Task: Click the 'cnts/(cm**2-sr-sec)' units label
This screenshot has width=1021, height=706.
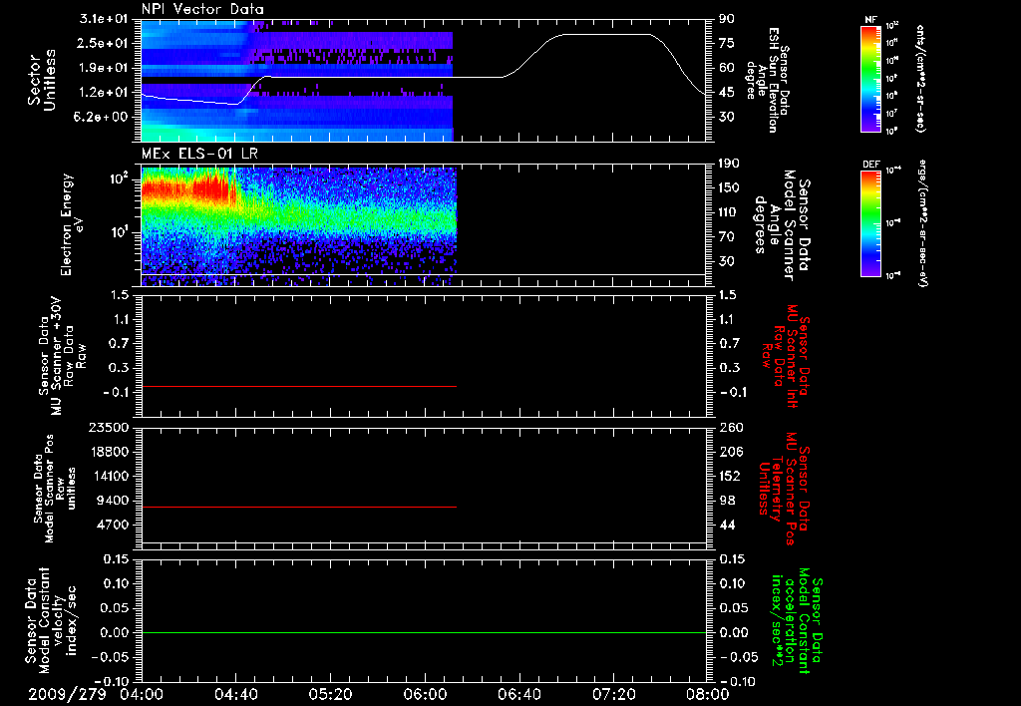Action: coord(920,78)
